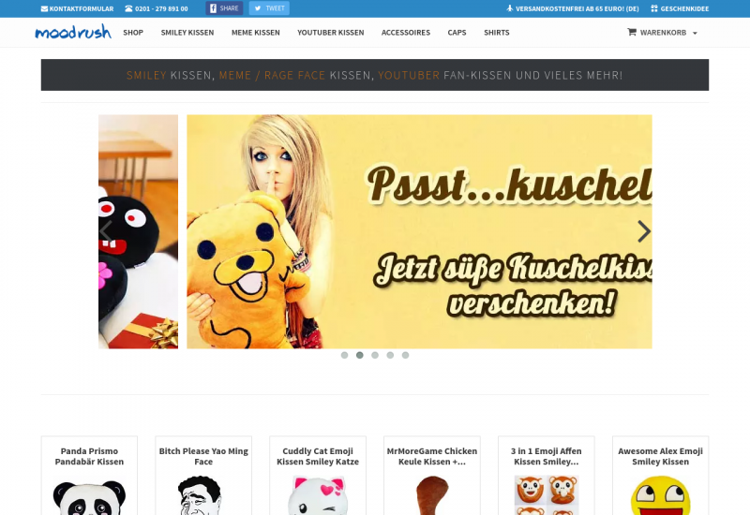The width and height of the screenshot is (750, 515).
Task: Select the last carousel indicator dot
Action: tap(405, 356)
